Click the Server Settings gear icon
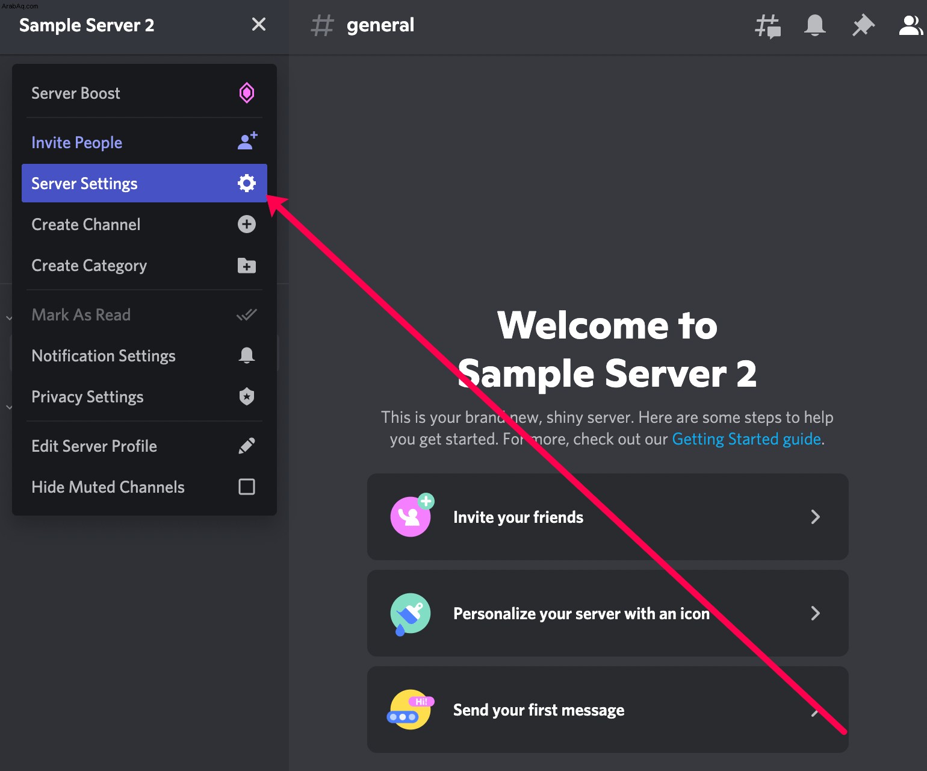Screen dimensions: 927x771 (x=247, y=183)
